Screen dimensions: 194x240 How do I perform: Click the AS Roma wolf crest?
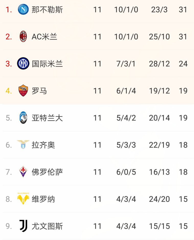click(x=23, y=91)
